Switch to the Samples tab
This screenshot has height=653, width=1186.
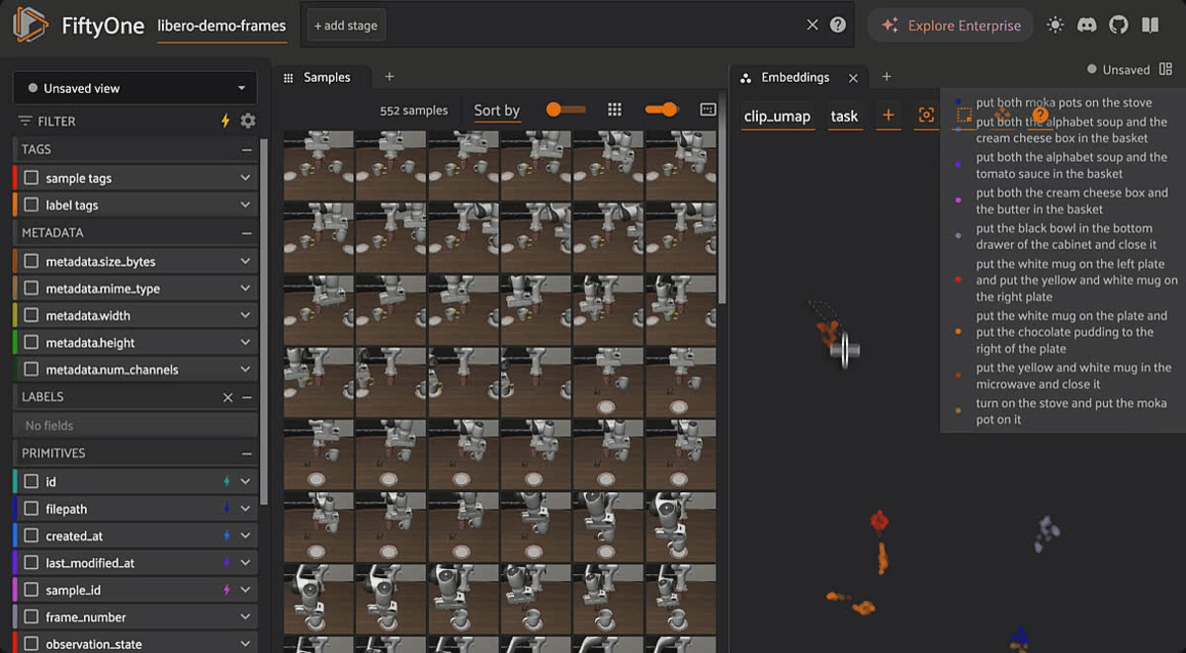pyautogui.click(x=326, y=77)
